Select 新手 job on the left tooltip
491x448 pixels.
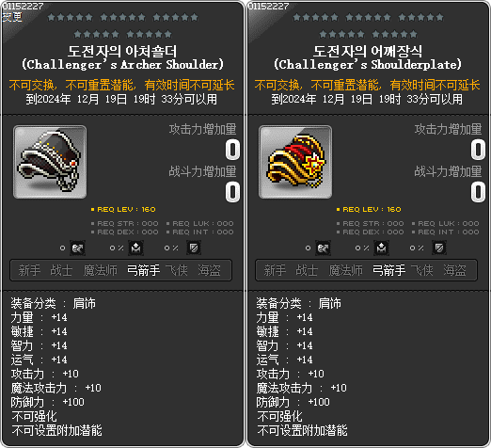coord(29,270)
